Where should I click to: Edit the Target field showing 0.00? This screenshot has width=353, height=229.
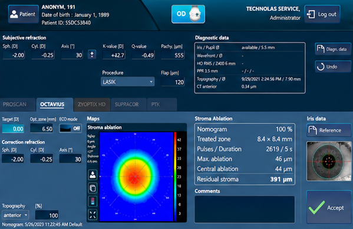(x=13, y=129)
